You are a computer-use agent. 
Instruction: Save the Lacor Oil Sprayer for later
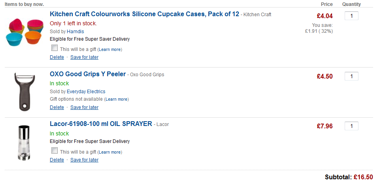[x=84, y=160]
